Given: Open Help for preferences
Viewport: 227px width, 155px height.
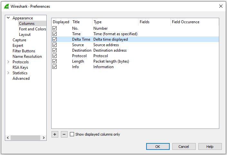Looking at the screenshot, I should click(x=210, y=147).
